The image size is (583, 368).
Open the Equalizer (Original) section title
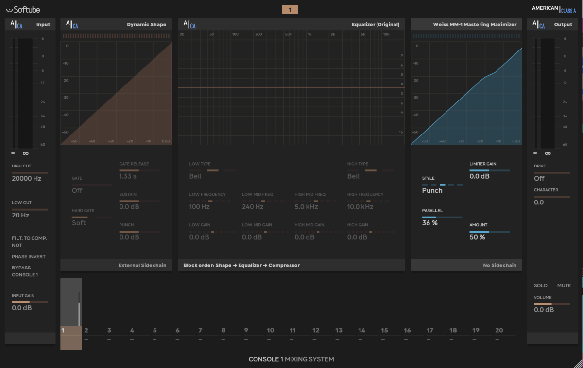click(x=376, y=24)
